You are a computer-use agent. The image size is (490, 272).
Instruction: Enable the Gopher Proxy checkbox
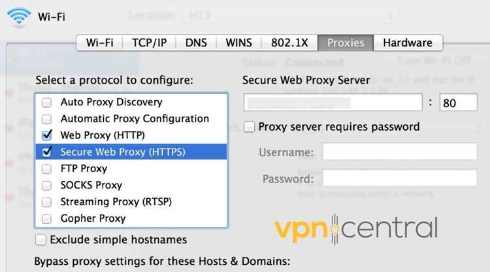tap(46, 218)
